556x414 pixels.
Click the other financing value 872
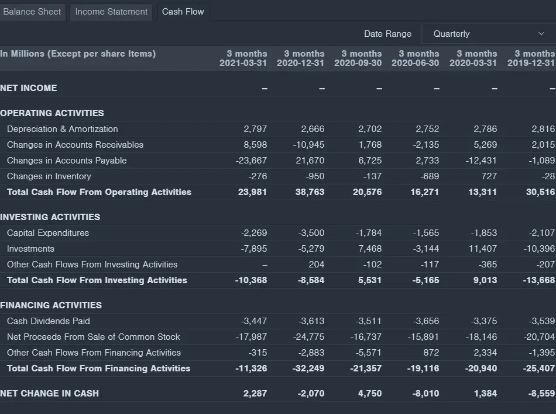[x=431, y=353]
